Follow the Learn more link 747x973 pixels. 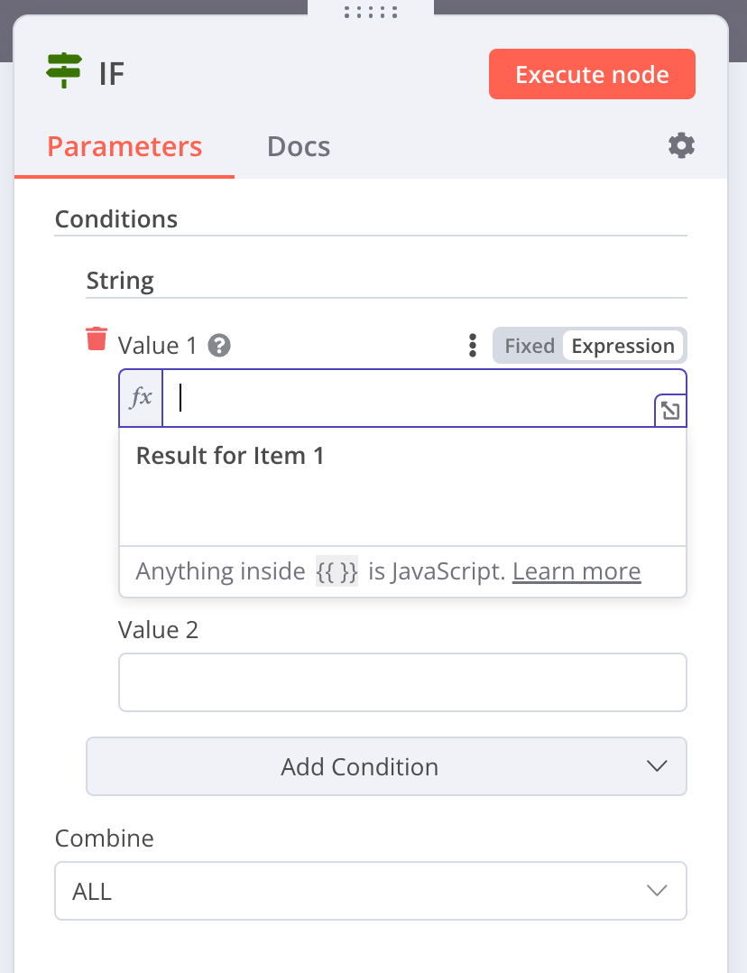576,571
